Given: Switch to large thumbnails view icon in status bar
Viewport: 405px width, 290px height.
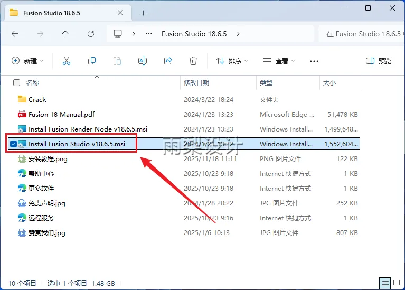Looking at the screenshot, I should click(397, 283).
